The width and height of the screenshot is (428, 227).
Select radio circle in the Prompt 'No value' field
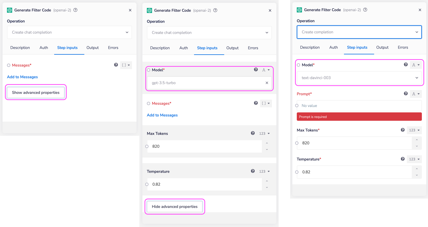point(297,106)
